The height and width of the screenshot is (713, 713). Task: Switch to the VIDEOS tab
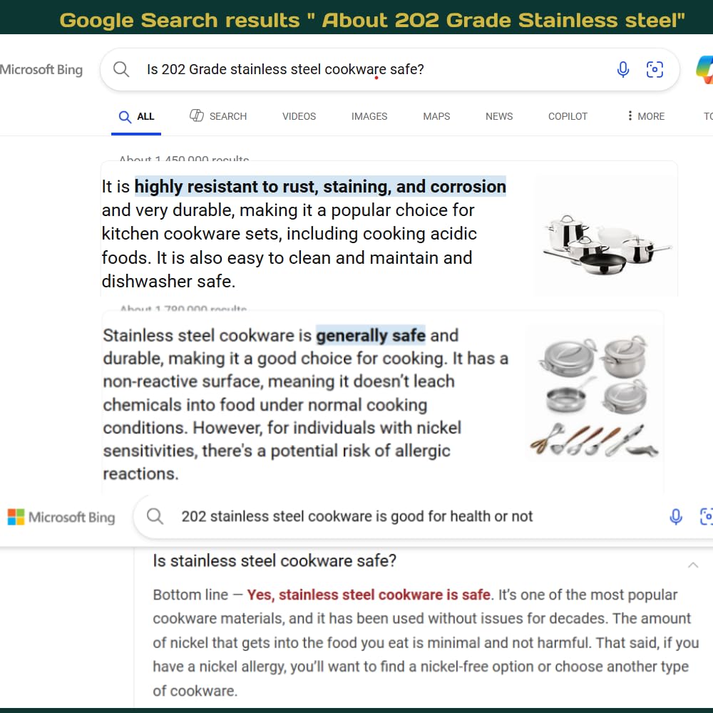[x=299, y=116]
